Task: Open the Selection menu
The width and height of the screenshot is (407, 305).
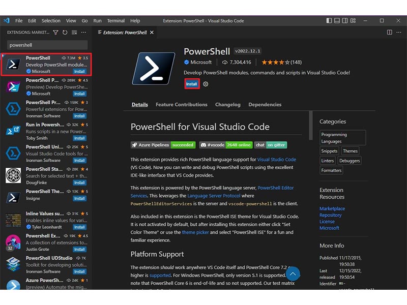Action: pyautogui.click(x=51, y=21)
